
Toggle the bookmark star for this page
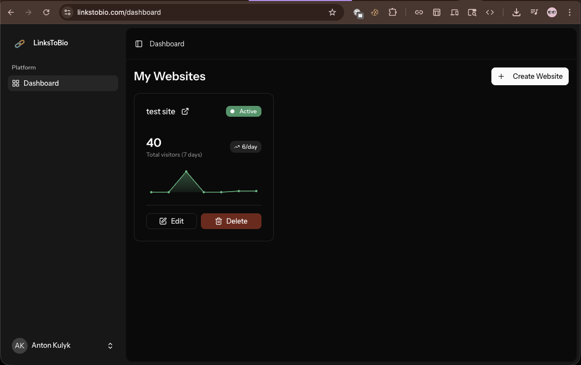click(332, 12)
